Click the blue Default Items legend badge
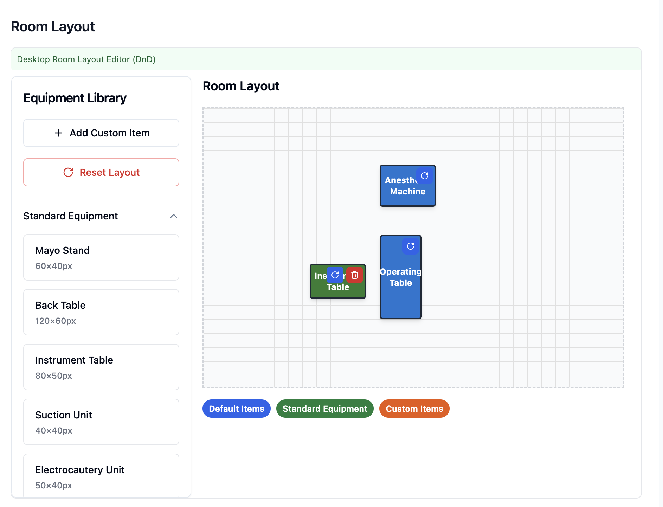The height and width of the screenshot is (507, 663). (236, 409)
